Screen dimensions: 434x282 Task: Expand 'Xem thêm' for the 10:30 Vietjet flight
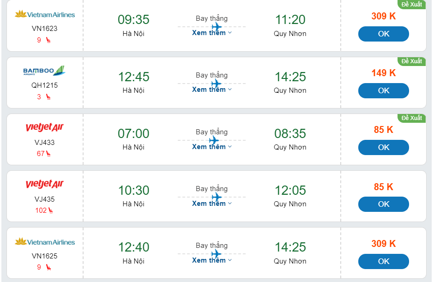pyautogui.click(x=211, y=204)
